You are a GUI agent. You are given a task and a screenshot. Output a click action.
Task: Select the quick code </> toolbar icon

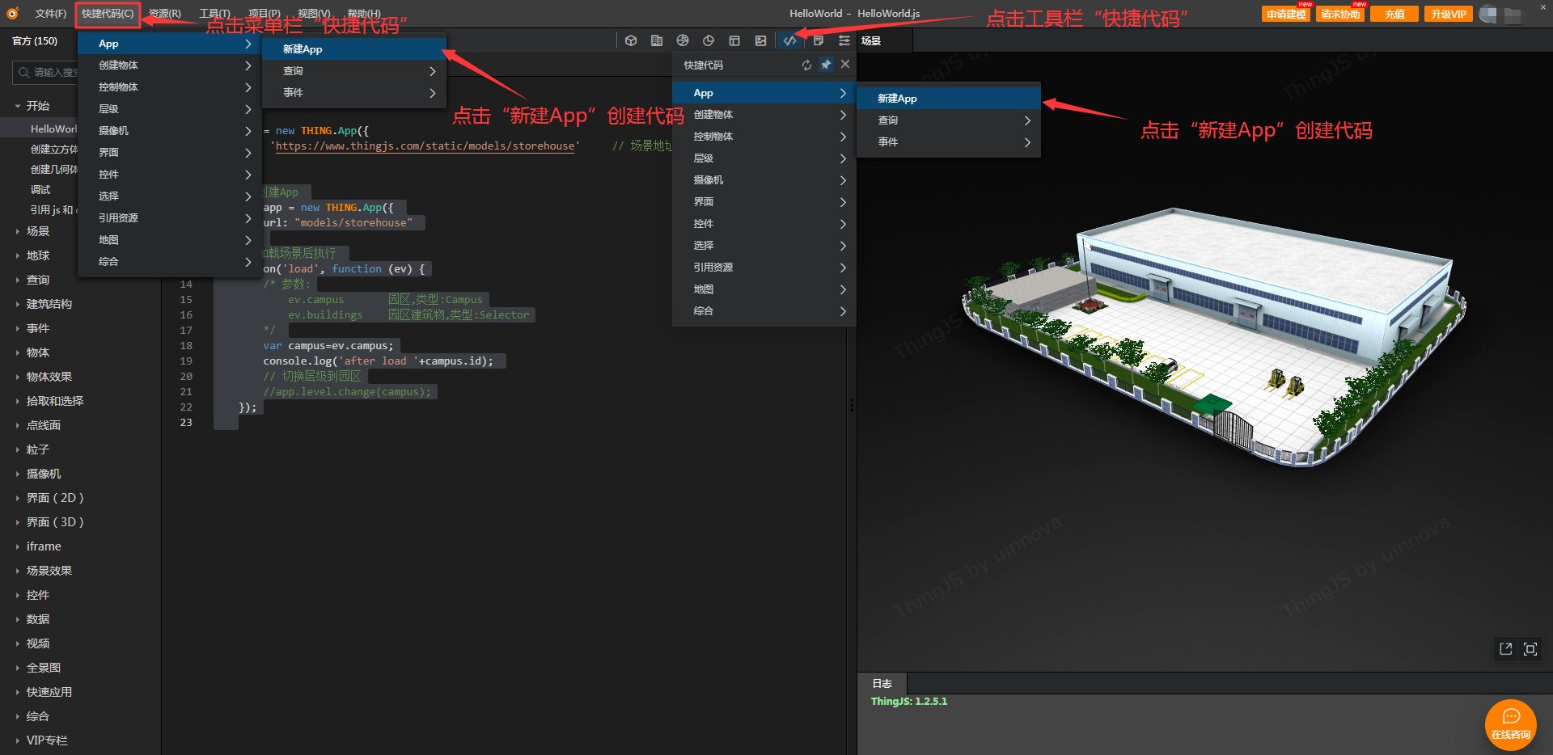click(x=789, y=40)
